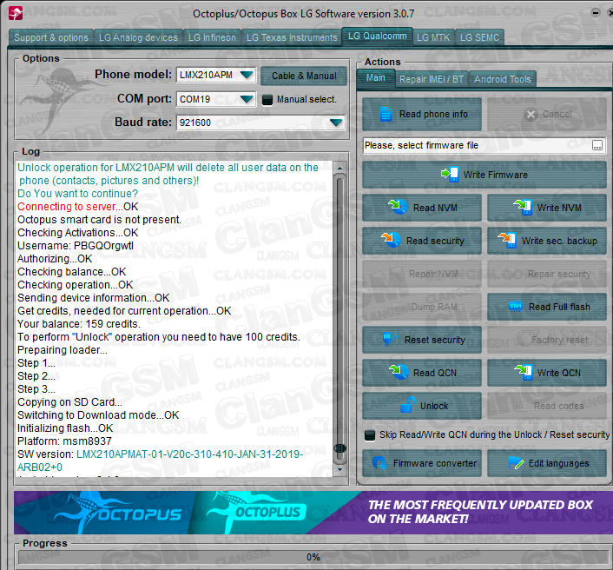613x570 pixels.
Task: Click the Read phone info label
Action: (x=433, y=114)
